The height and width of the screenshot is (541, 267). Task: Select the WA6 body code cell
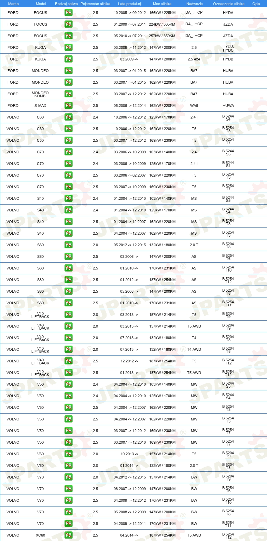(x=194, y=106)
